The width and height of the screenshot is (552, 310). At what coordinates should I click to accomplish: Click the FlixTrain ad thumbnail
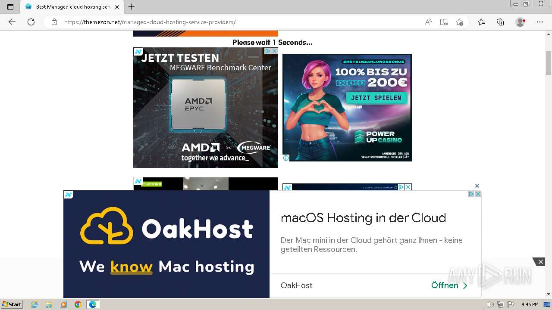[x=206, y=184]
